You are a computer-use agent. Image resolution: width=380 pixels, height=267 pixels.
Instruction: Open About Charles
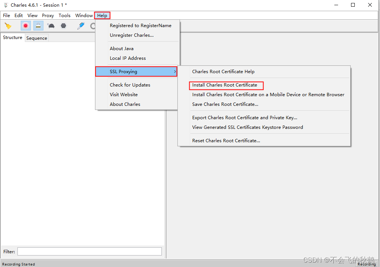pos(137,104)
